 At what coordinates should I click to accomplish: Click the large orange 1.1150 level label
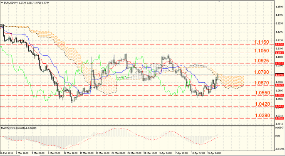(262, 42)
